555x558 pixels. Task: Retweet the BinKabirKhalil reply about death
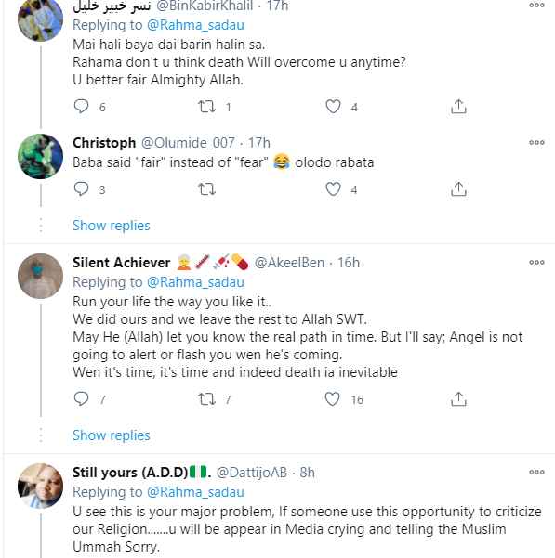(207, 107)
